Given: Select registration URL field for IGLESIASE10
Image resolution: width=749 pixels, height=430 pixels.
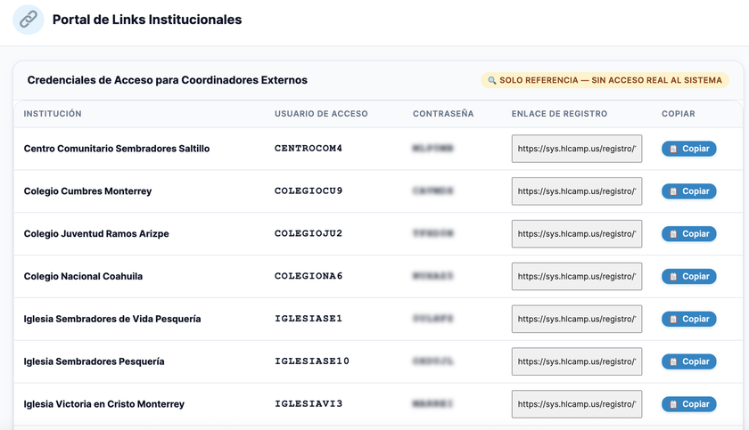Looking at the screenshot, I should point(577,361).
